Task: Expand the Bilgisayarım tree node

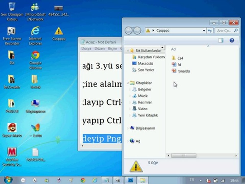Action: [x=128, y=128]
